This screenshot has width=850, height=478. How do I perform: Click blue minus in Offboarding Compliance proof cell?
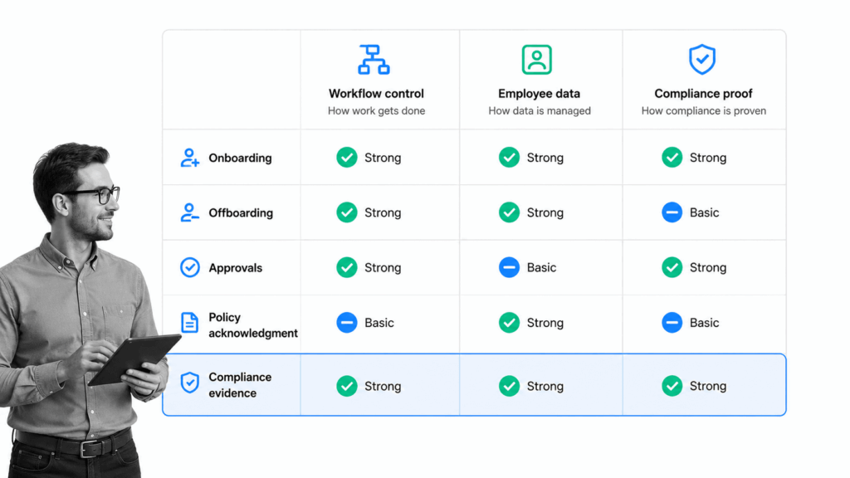(x=672, y=212)
